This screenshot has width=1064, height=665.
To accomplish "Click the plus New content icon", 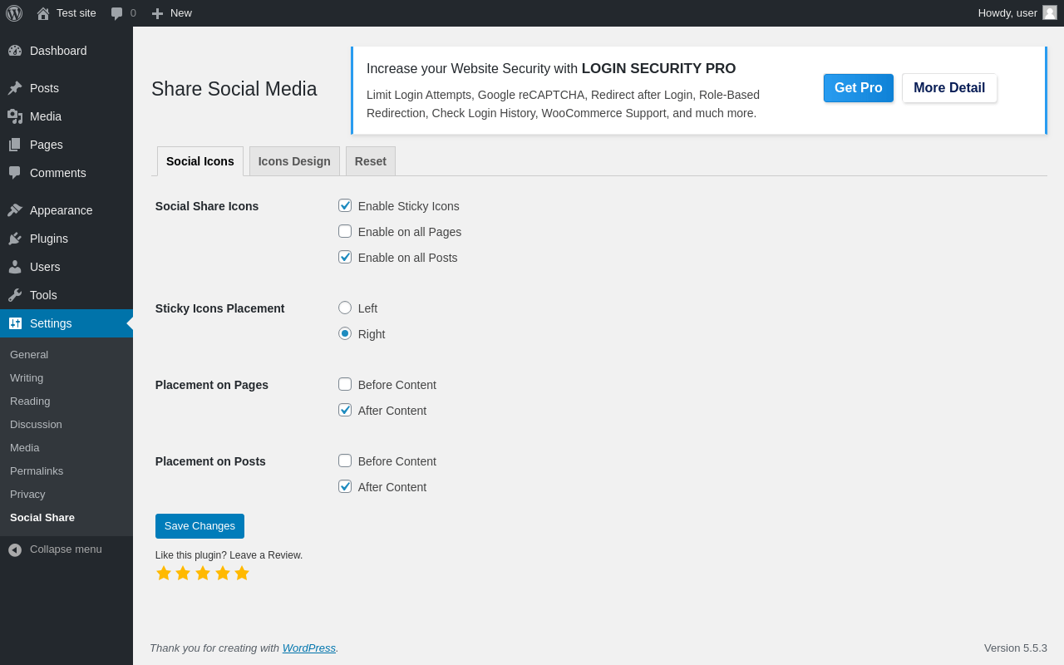I will point(157,13).
